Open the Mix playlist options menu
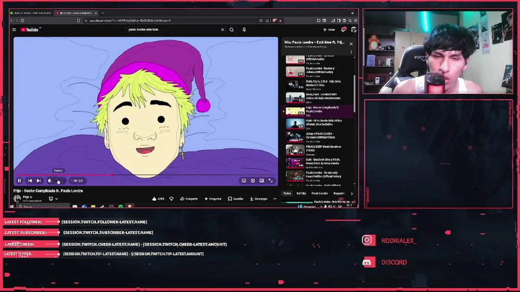 (x=351, y=52)
